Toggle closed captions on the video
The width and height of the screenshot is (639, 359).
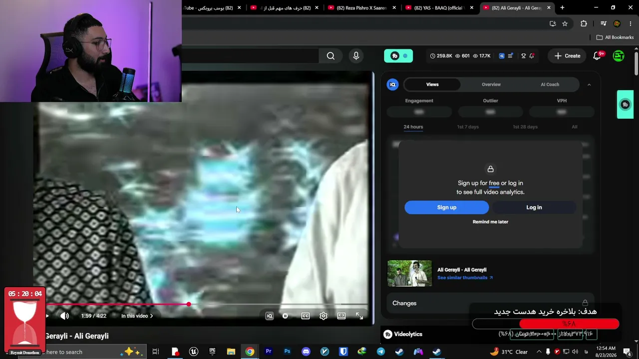point(306,316)
